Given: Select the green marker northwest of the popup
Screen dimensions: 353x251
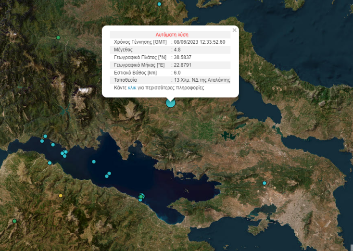Looking at the screenshot, I should 58,38.
